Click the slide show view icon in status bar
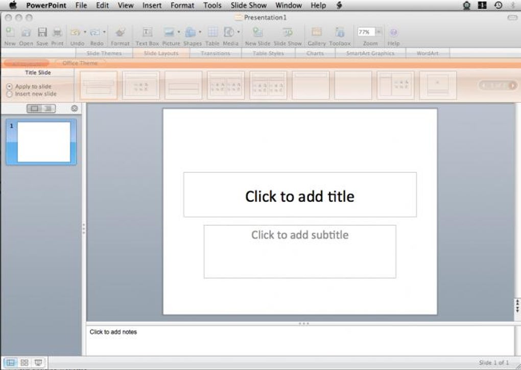 tap(38, 362)
